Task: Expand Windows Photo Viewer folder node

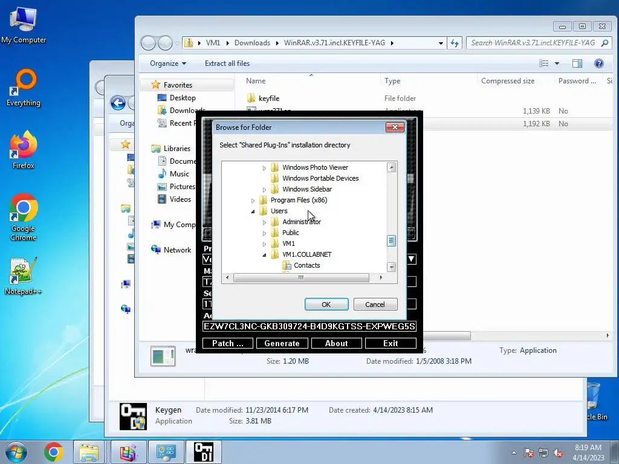Action: (x=264, y=168)
